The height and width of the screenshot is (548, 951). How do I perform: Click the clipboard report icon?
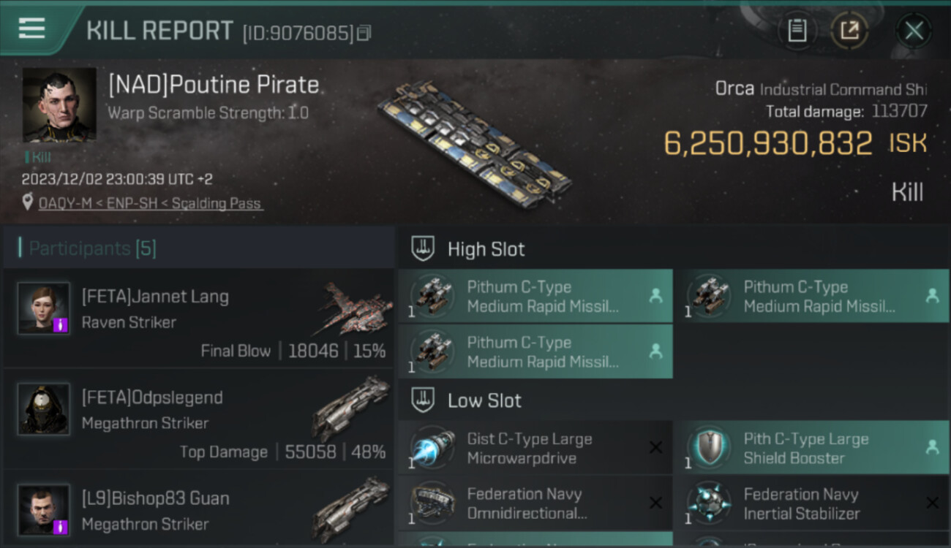click(797, 31)
